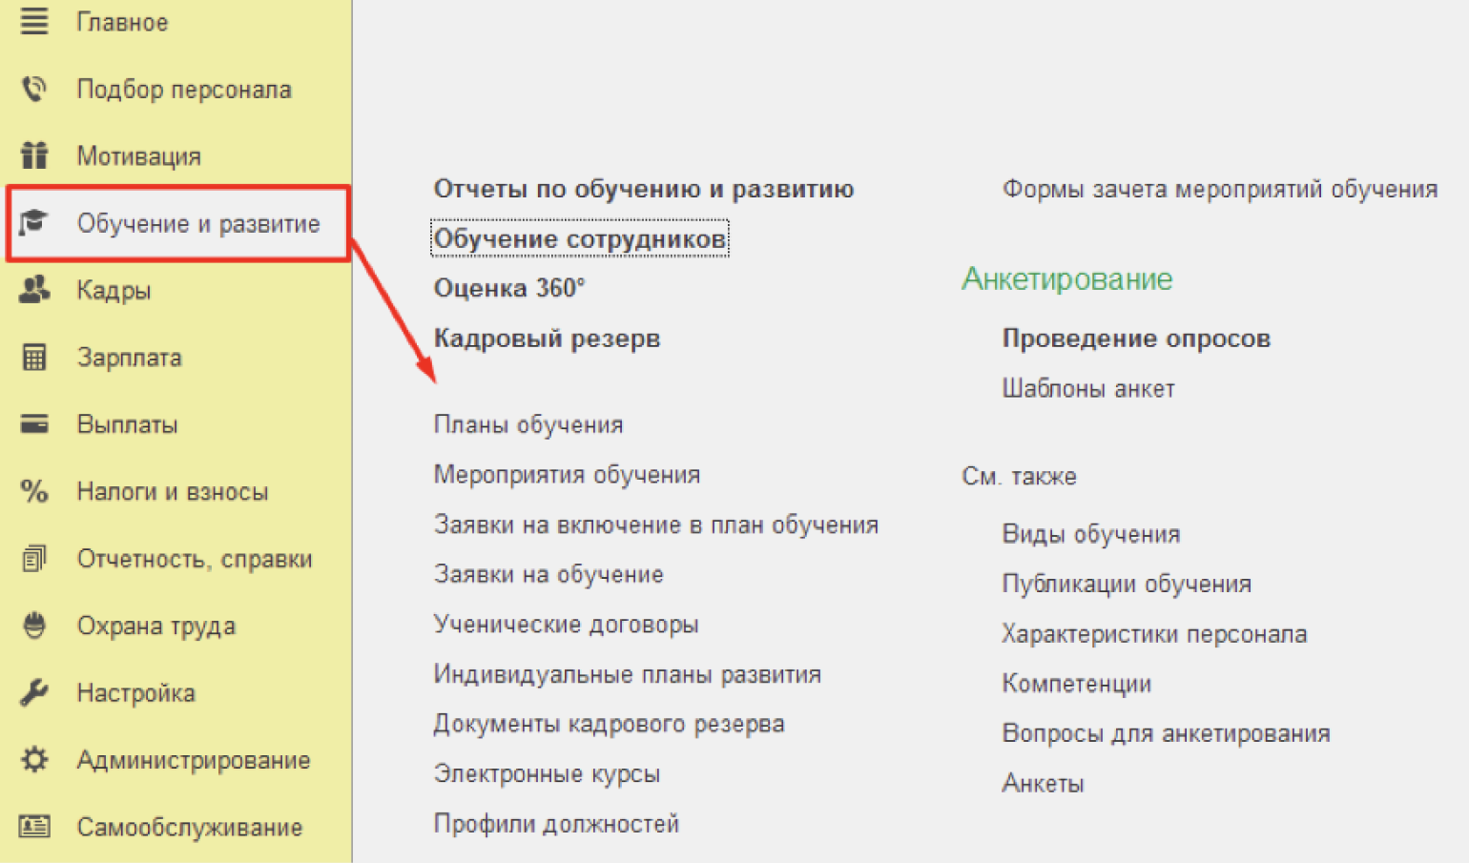Click the documents icon for Отчетность, справки
1469x863 pixels.
(34, 558)
